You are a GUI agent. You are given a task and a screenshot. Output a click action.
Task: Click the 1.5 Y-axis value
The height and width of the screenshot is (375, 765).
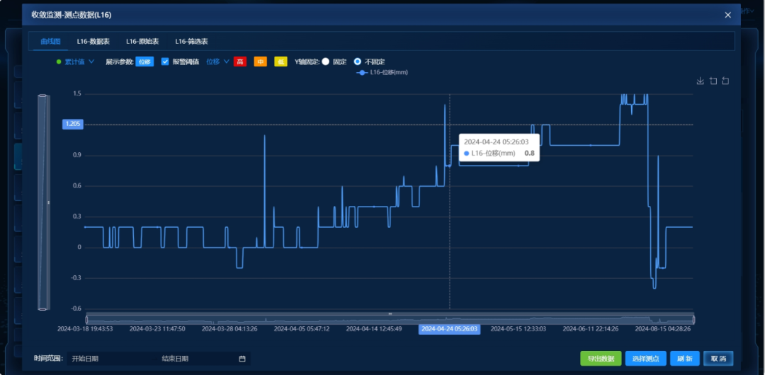pyautogui.click(x=77, y=93)
